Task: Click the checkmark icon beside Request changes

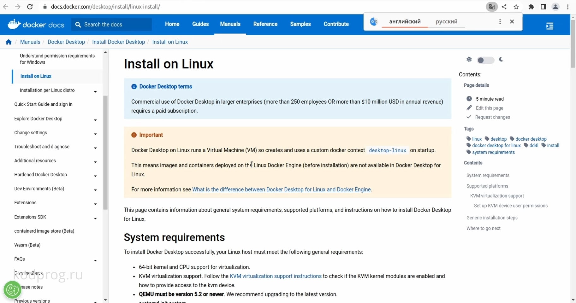Action: (469, 117)
